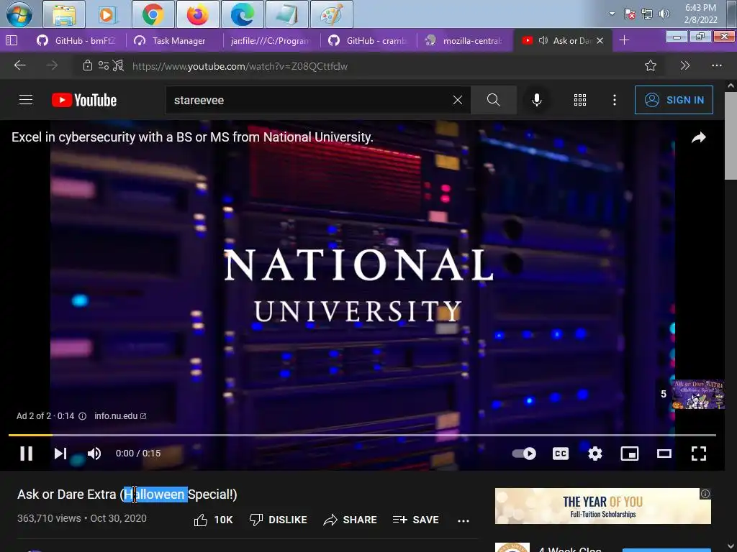Screen dimensions: 737x552
Task: Open File Explorer from taskbar
Action: point(64,14)
